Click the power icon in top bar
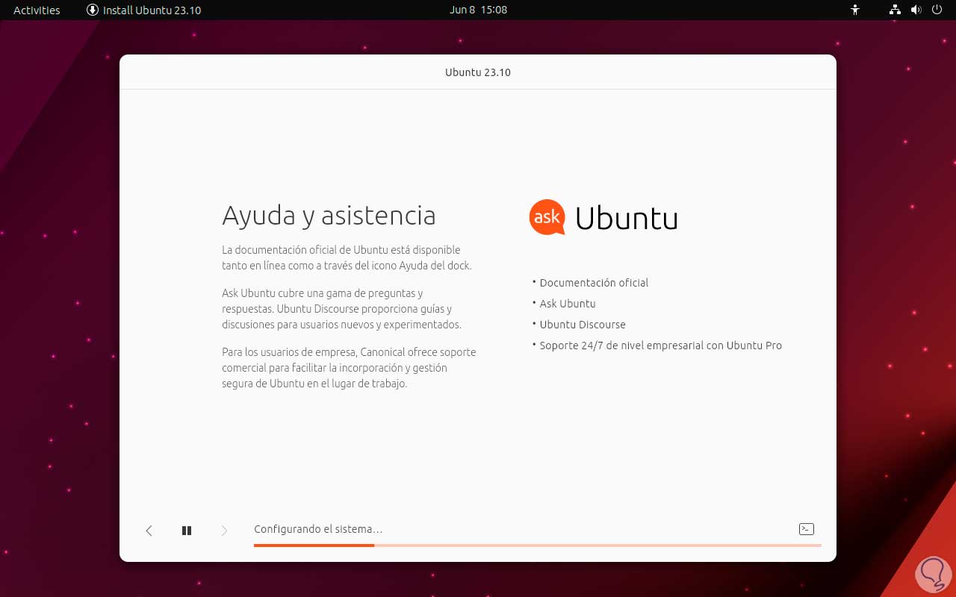 pos(937,10)
